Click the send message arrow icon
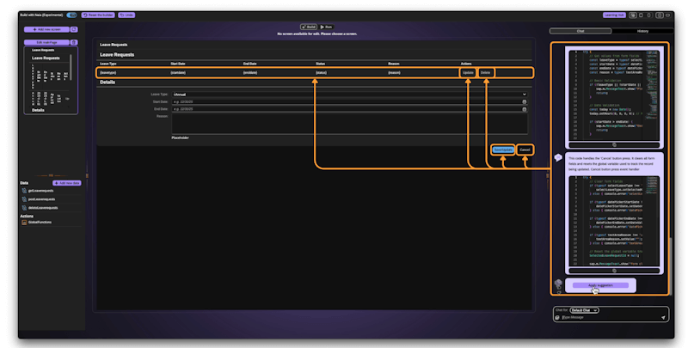The image size is (688, 348). 663,317
